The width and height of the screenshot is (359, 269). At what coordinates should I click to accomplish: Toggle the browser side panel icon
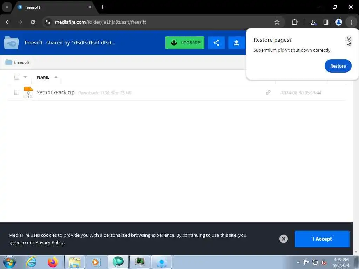(x=326, y=22)
